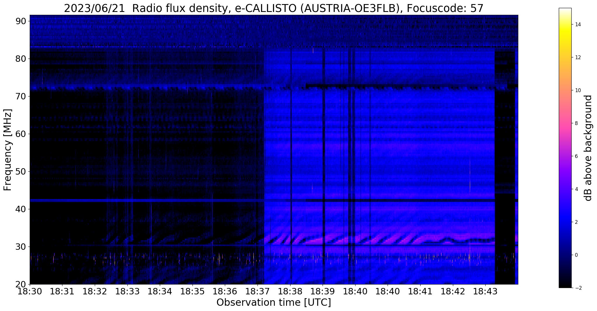This screenshot has height=311, width=597.
Task: Click the colorbar tick label 8
Action: click(x=576, y=123)
